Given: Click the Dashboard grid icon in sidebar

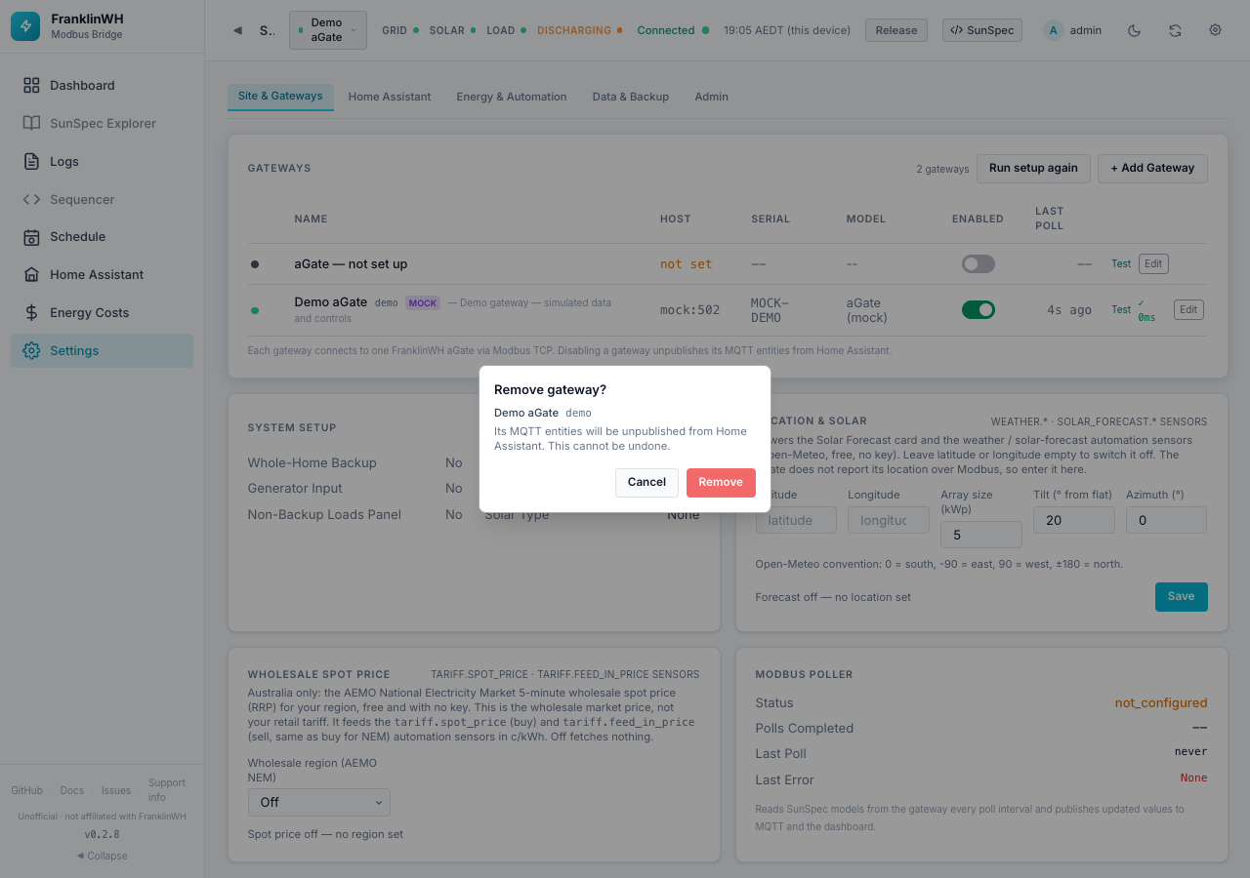Looking at the screenshot, I should (31, 85).
